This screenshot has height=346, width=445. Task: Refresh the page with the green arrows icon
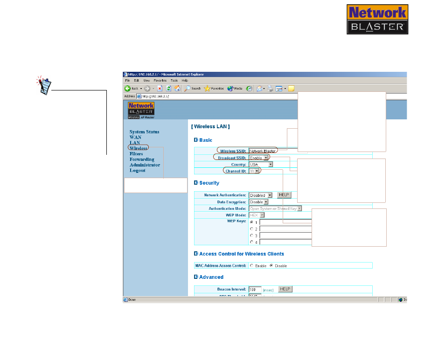[x=168, y=89]
